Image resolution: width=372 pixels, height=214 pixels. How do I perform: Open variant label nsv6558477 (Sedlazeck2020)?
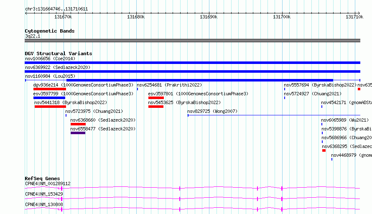click(x=103, y=129)
